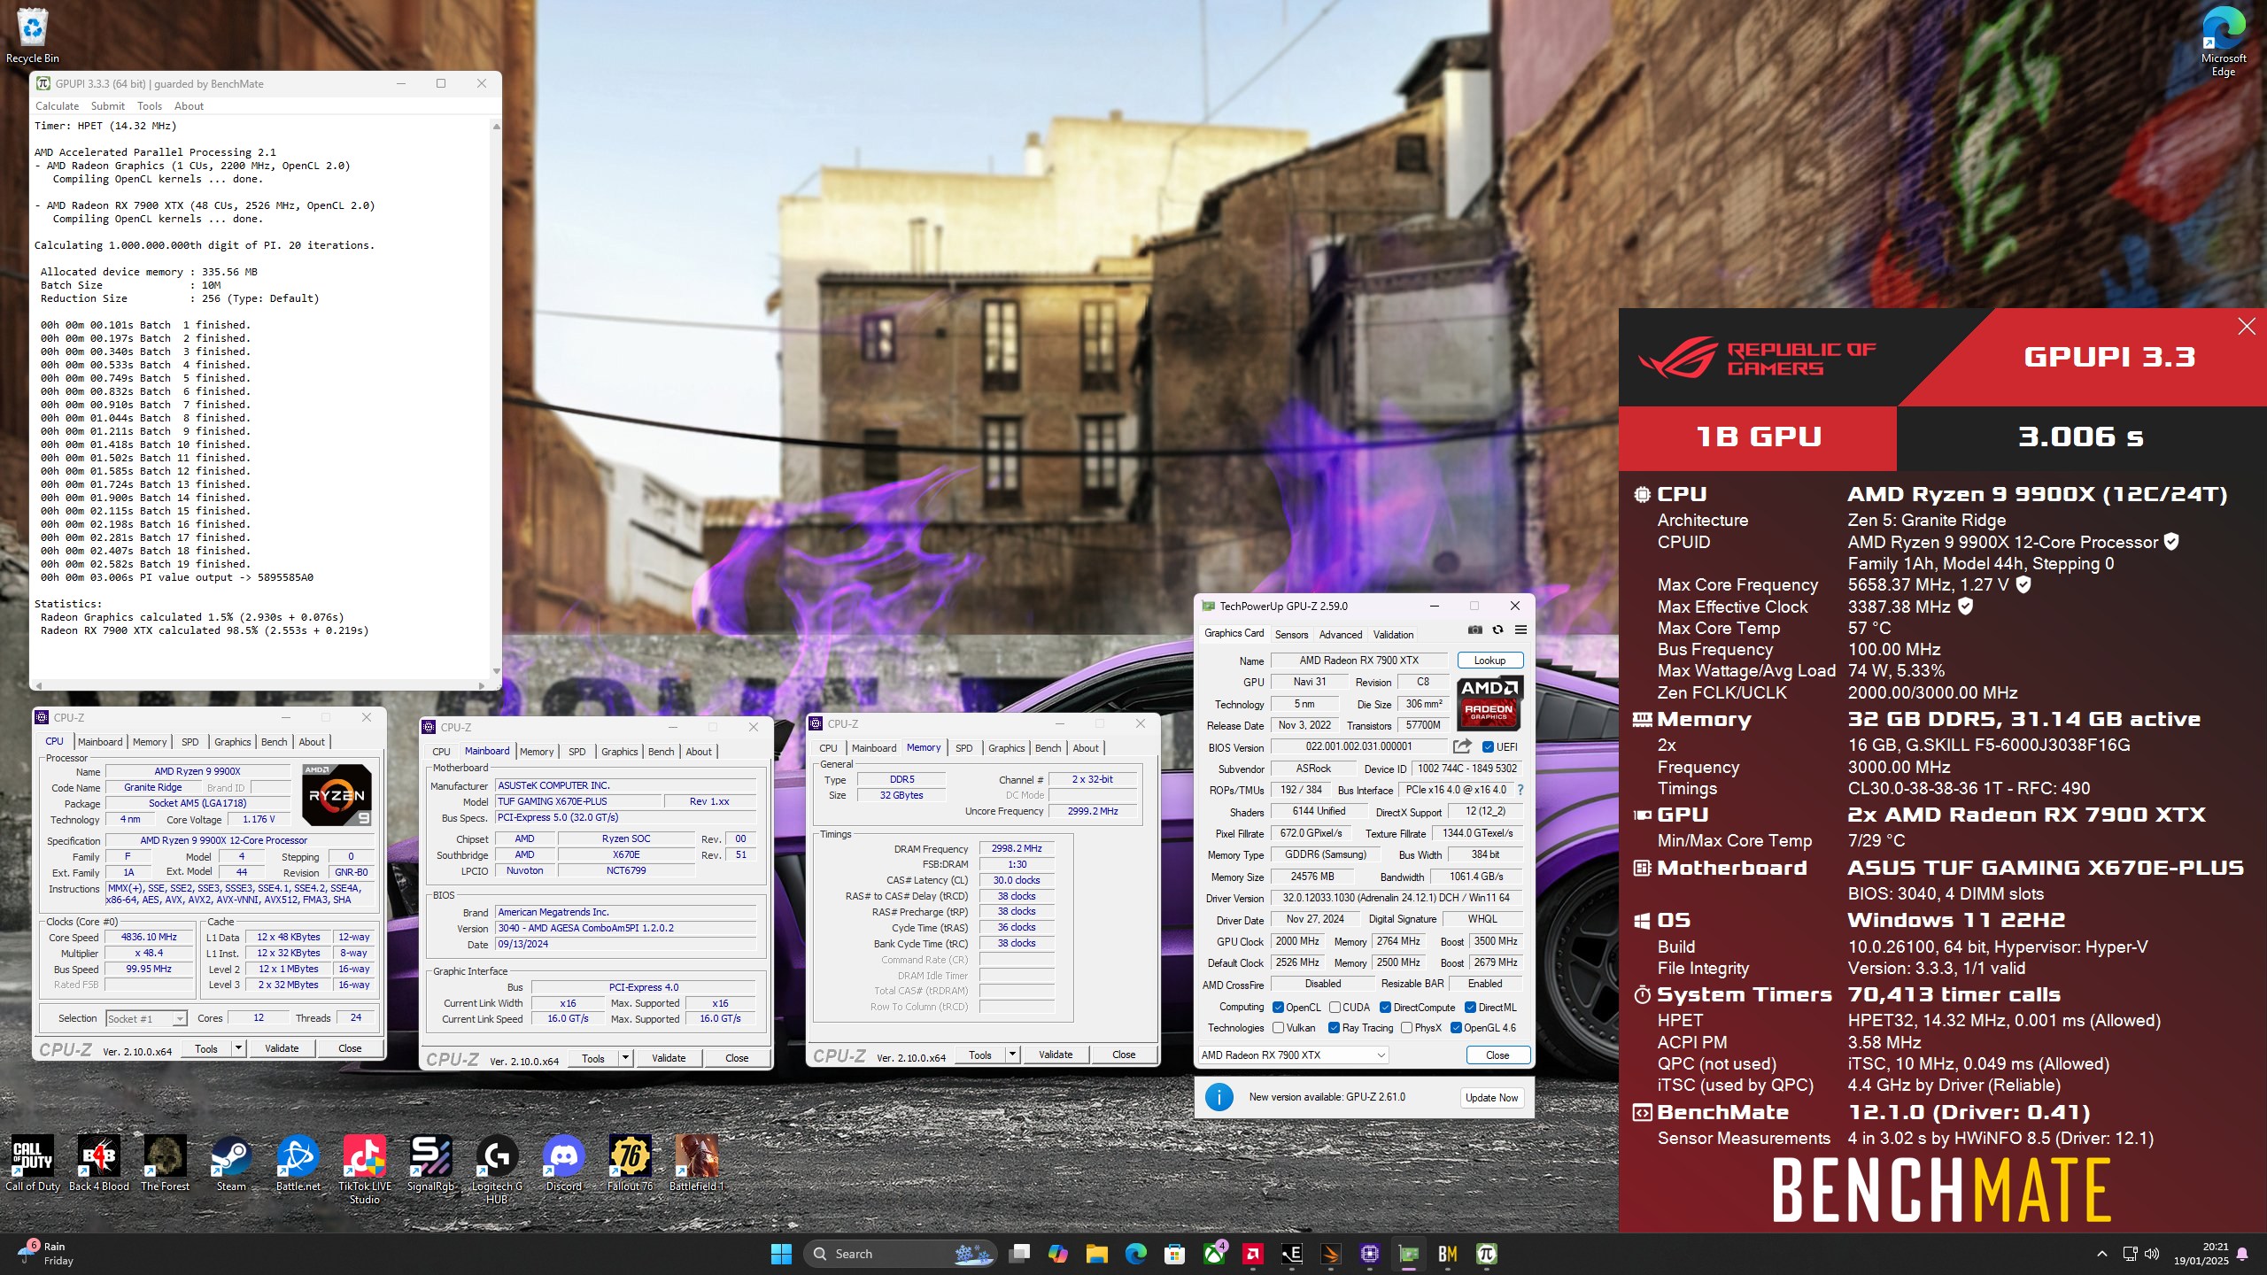The image size is (2267, 1275).
Task: Click Validate in the CPU-Z CPU window
Action: [282, 1048]
